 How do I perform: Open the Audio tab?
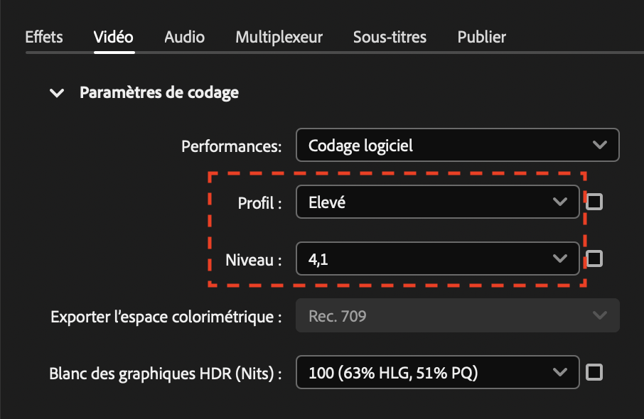pyautogui.click(x=183, y=37)
